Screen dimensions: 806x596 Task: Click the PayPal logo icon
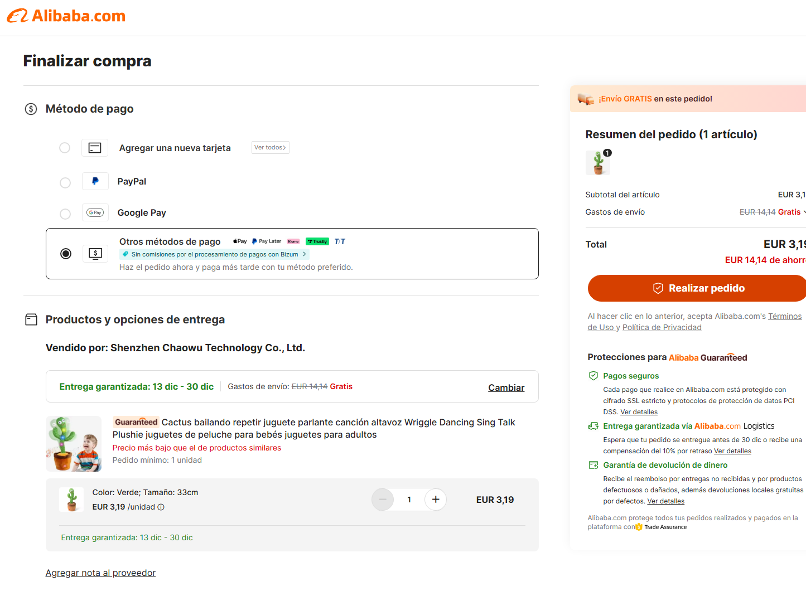(x=95, y=181)
